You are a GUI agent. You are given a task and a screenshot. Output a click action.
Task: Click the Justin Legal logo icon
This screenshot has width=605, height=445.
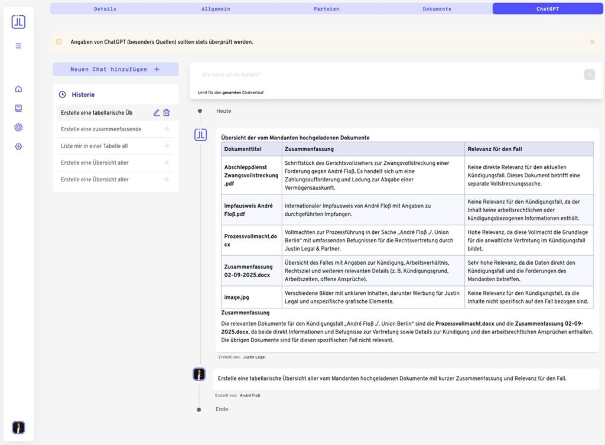18,22
